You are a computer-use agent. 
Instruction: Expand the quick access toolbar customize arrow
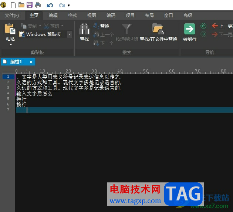[69, 5]
